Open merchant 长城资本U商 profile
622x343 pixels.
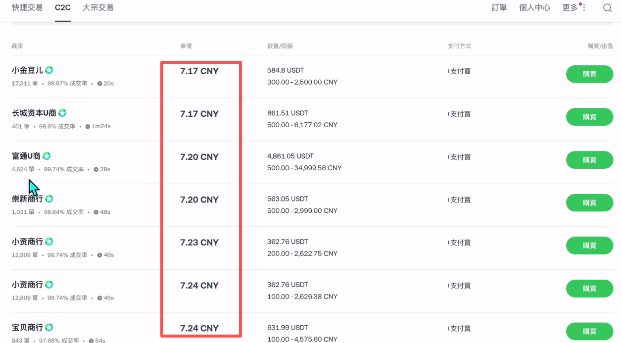(x=34, y=113)
